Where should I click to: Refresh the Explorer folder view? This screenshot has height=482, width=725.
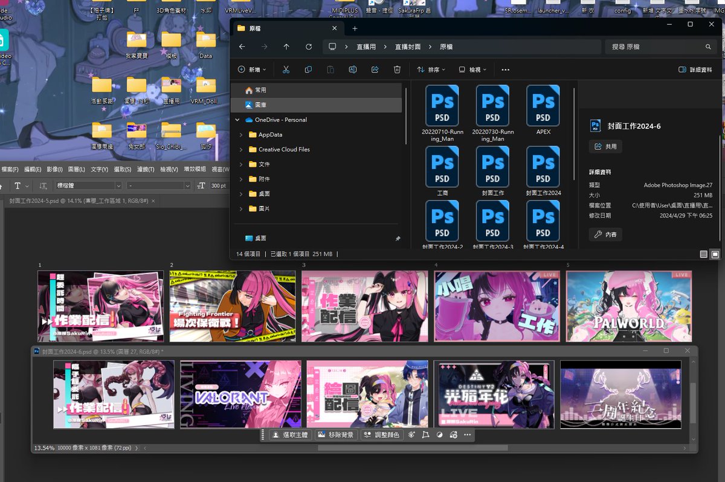coord(309,47)
